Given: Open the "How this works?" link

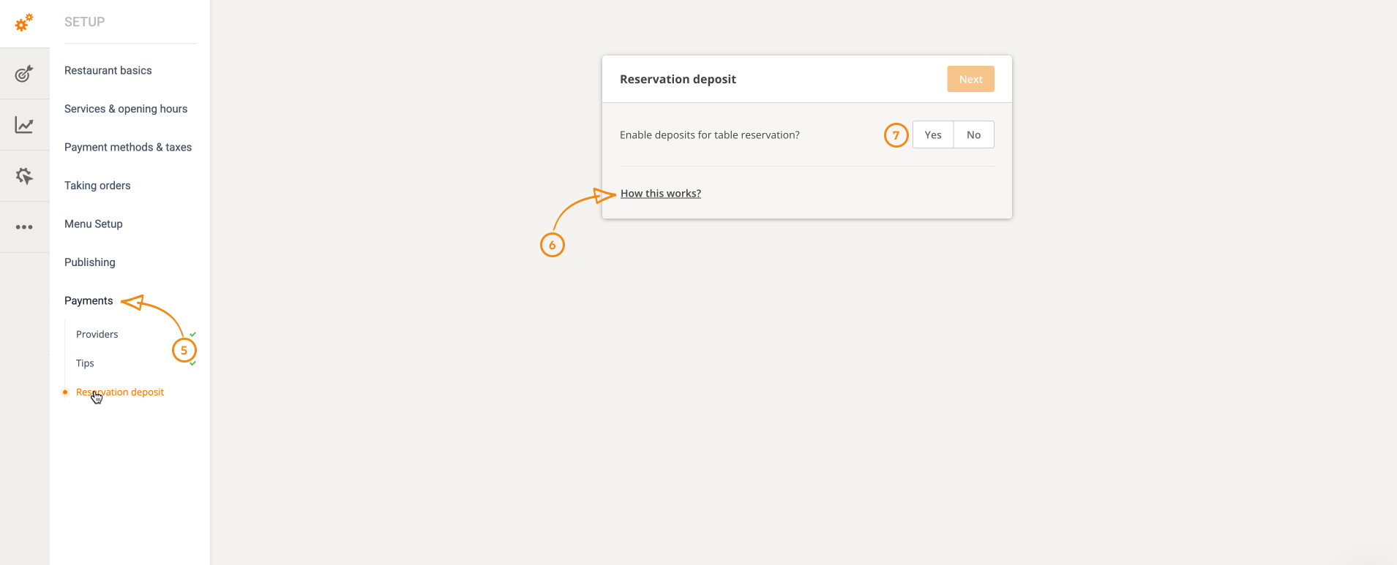Looking at the screenshot, I should point(661,194).
